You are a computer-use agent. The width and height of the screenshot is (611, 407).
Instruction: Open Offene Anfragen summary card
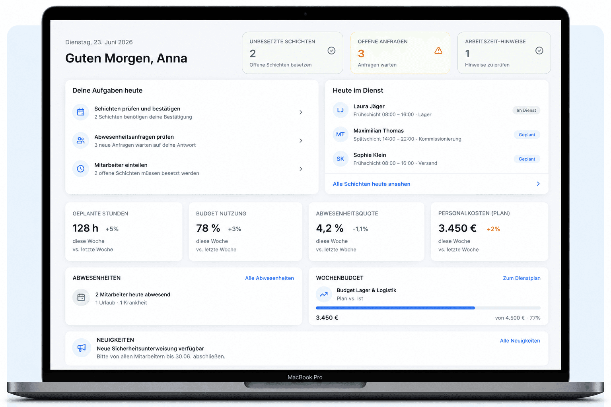pyautogui.click(x=400, y=53)
